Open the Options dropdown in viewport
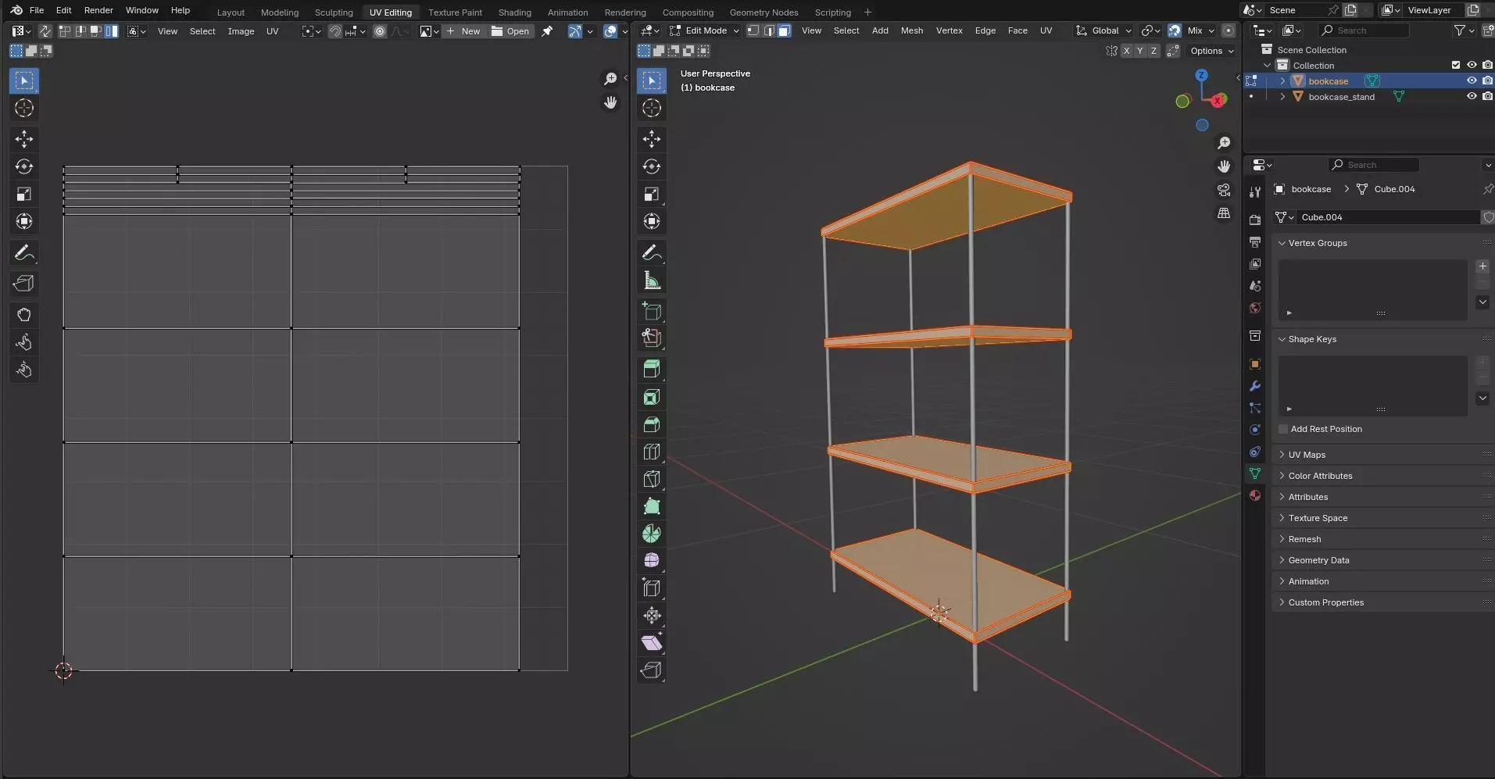Image resolution: width=1495 pixels, height=779 pixels. [1212, 51]
